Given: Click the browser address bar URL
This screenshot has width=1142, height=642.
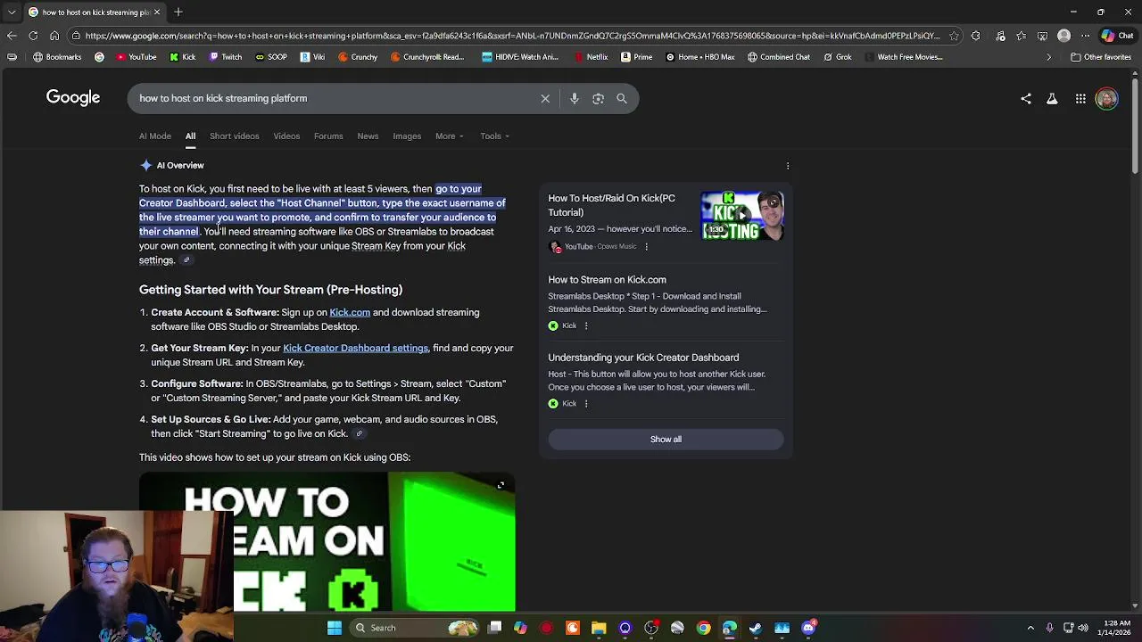Looking at the screenshot, I should (x=512, y=36).
